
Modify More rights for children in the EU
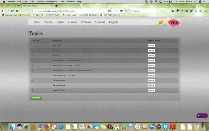click(152, 61)
